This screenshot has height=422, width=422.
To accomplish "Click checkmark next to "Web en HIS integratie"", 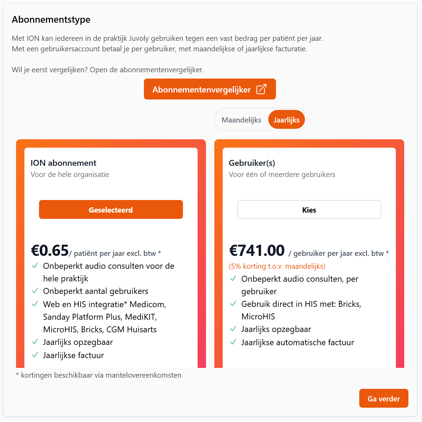I will 35,304.
